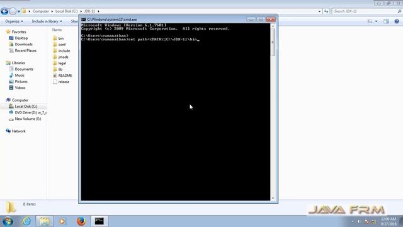Open the recent locations dropdown arrow
403x227 pixels.
tap(18, 11)
